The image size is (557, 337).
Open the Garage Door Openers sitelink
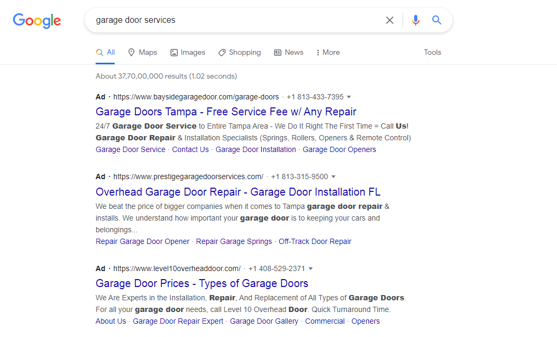(x=339, y=150)
